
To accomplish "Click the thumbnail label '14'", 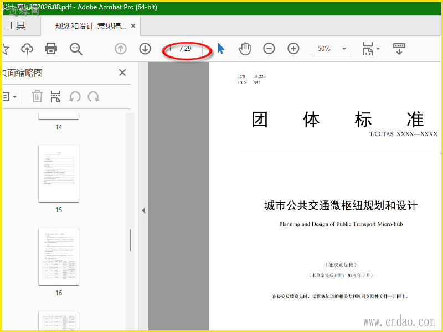I will pos(59,127).
